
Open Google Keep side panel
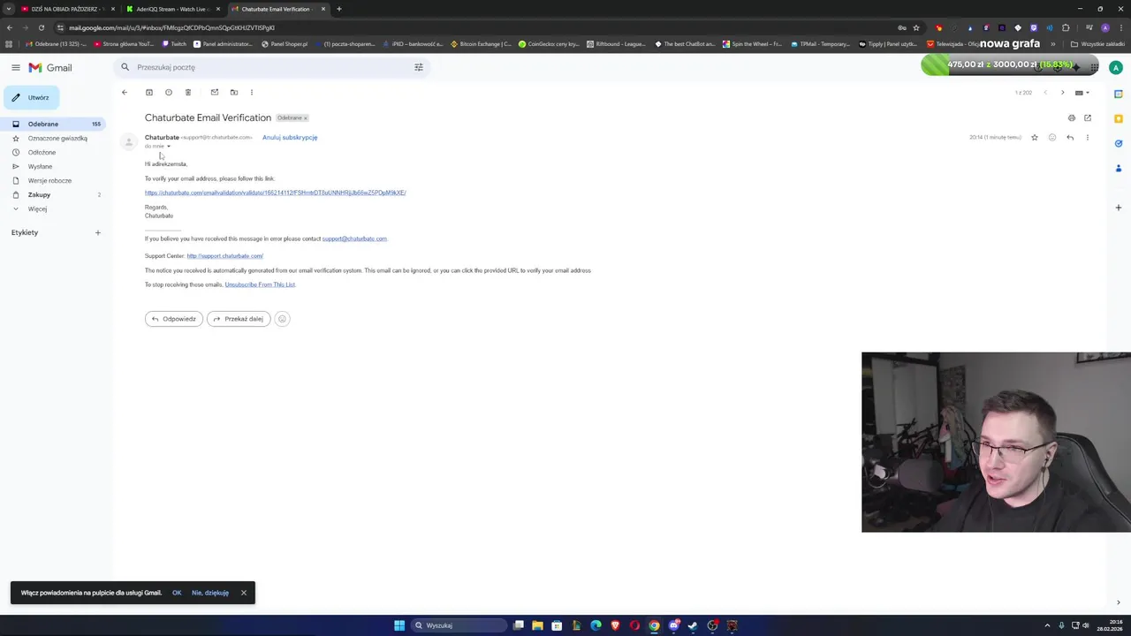[1118, 118]
